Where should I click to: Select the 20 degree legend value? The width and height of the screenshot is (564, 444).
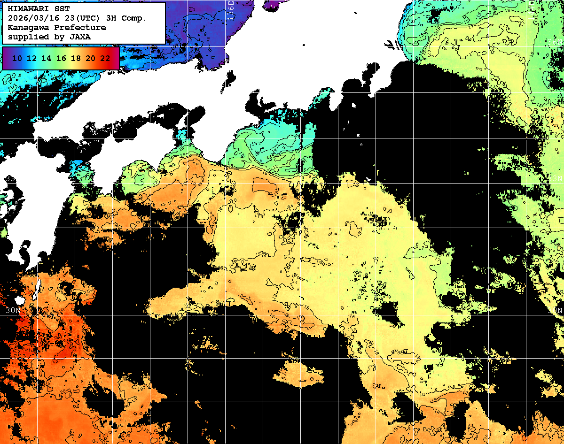[x=90, y=58]
